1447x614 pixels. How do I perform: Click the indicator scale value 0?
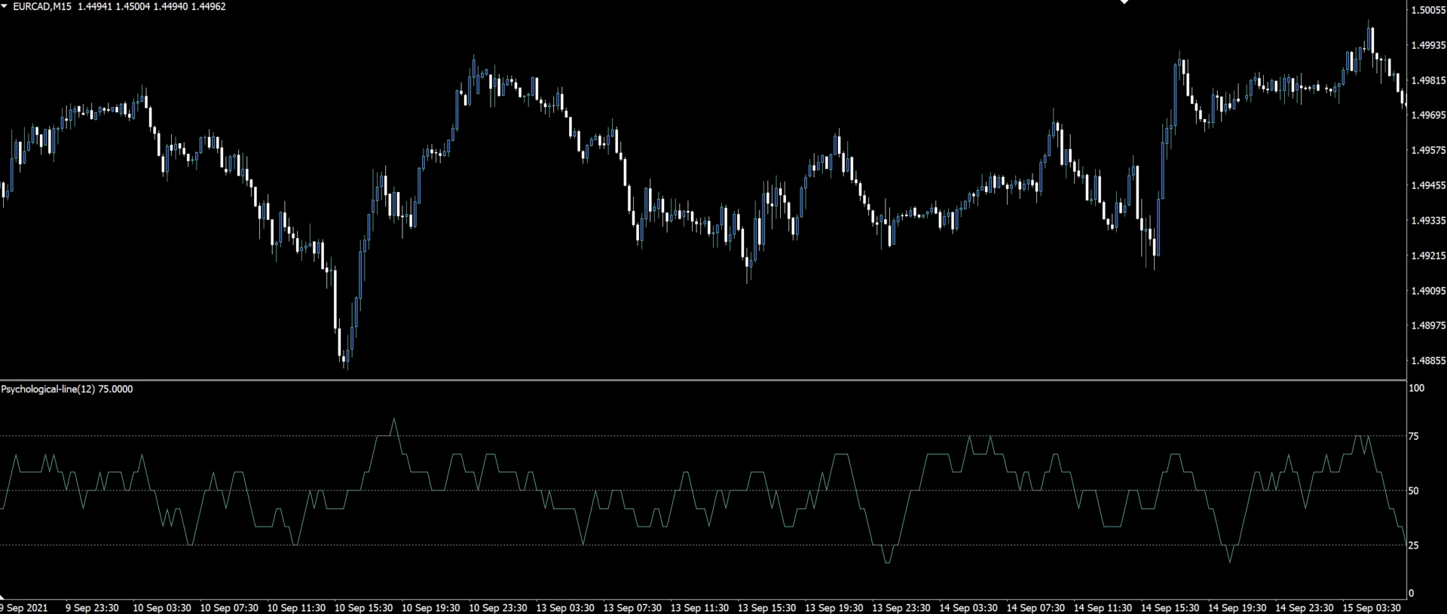(1412, 593)
